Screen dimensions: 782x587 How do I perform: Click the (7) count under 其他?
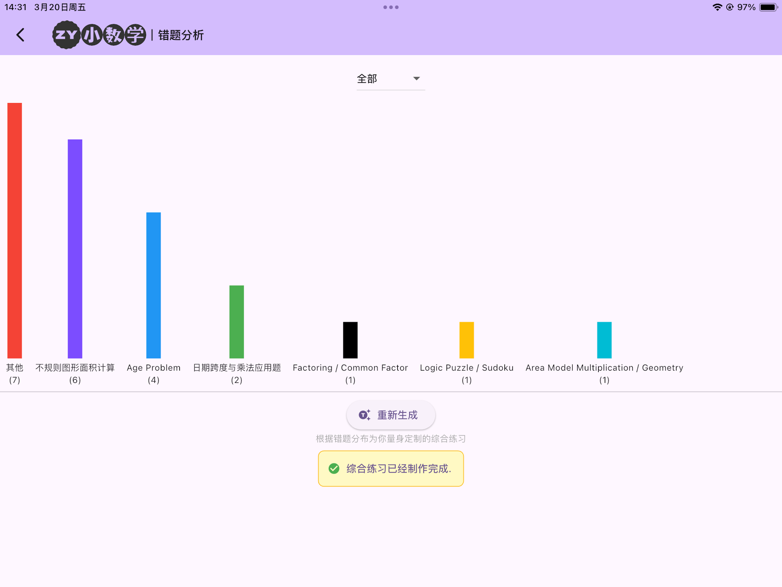pos(14,380)
